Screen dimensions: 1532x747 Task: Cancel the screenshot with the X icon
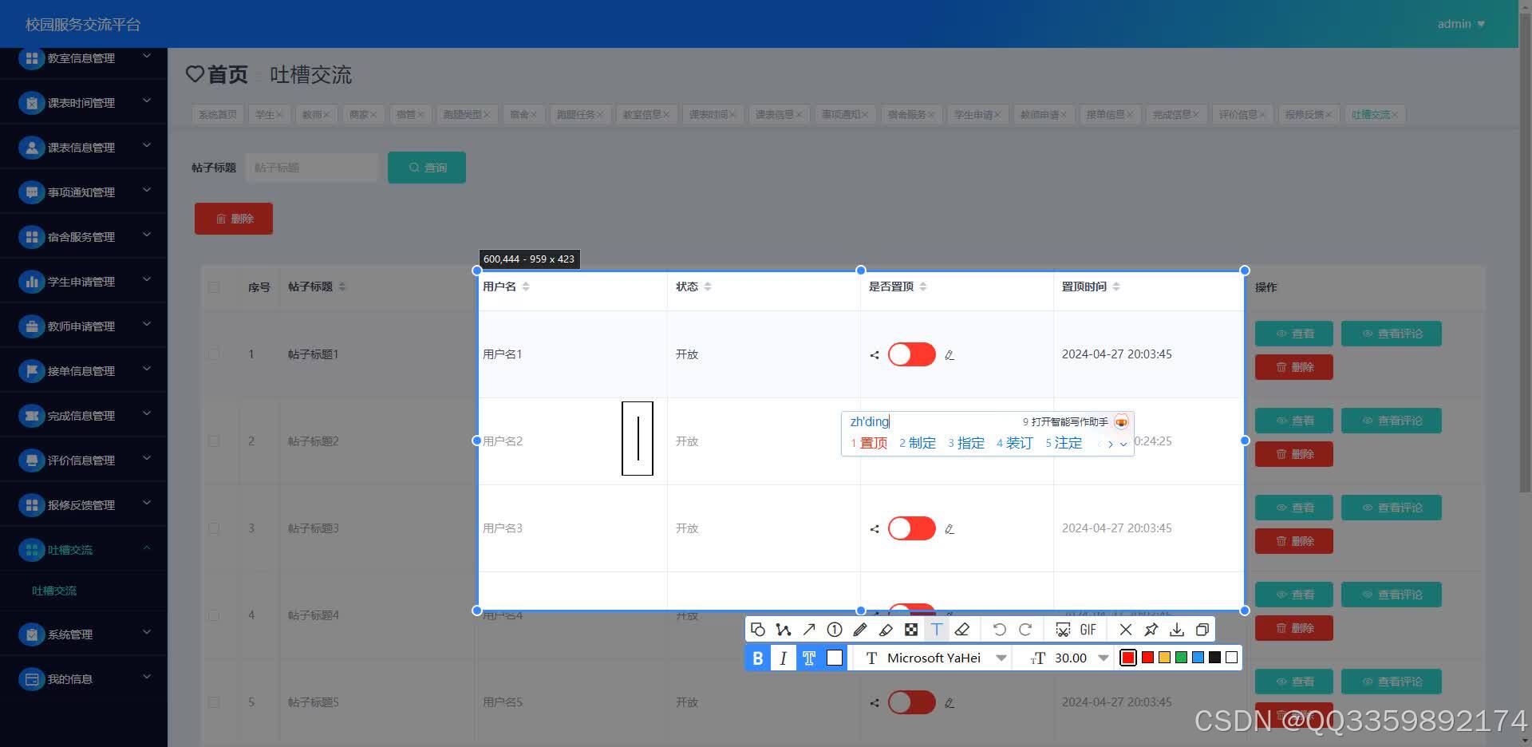1126,630
